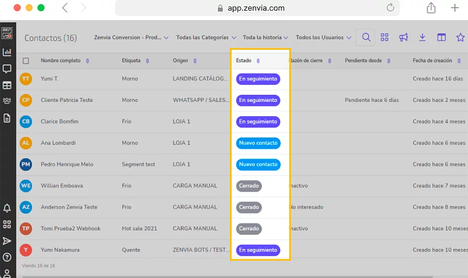Open contact Yumi Nakamura
Viewport: 468px width, 278px height.
coord(60,250)
